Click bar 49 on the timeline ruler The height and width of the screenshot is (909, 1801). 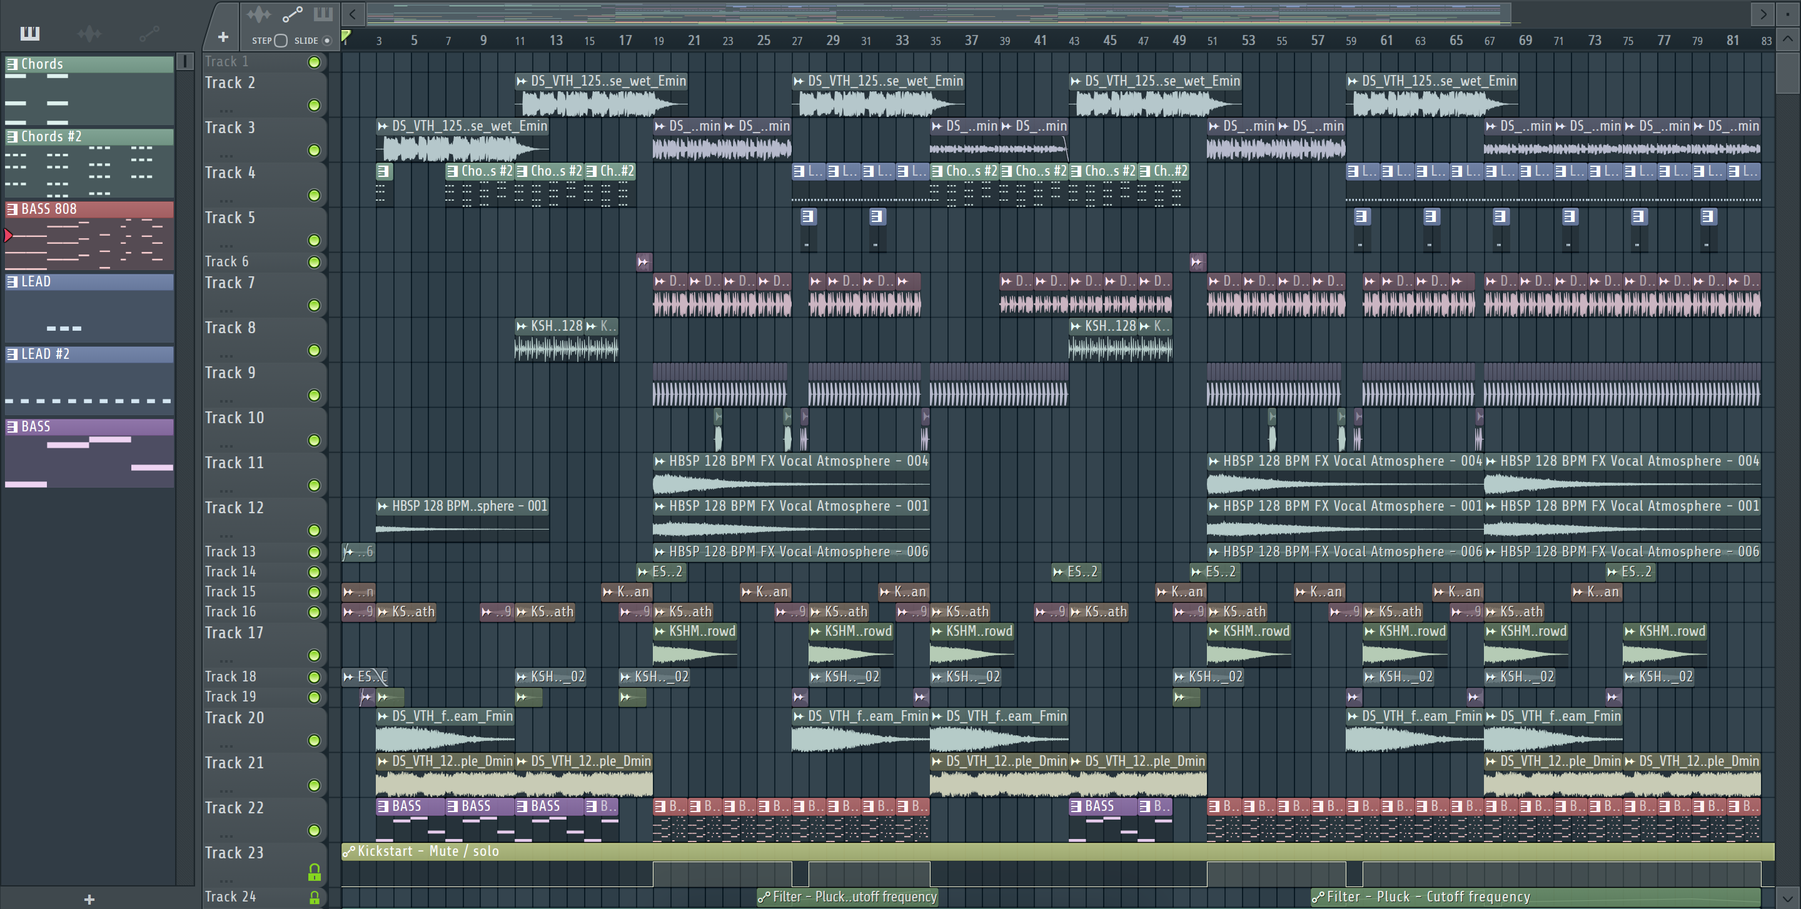coord(1179,41)
